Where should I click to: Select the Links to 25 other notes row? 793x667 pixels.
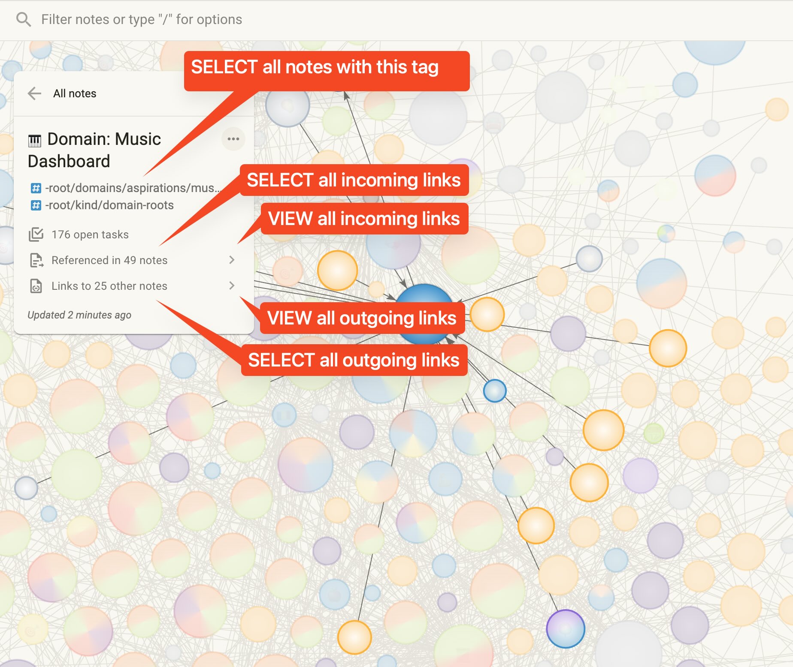133,286
